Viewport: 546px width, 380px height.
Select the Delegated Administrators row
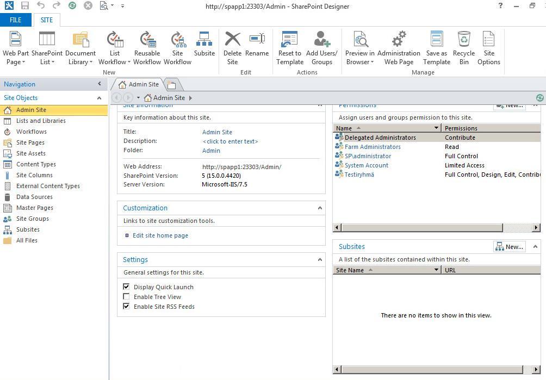pos(437,138)
